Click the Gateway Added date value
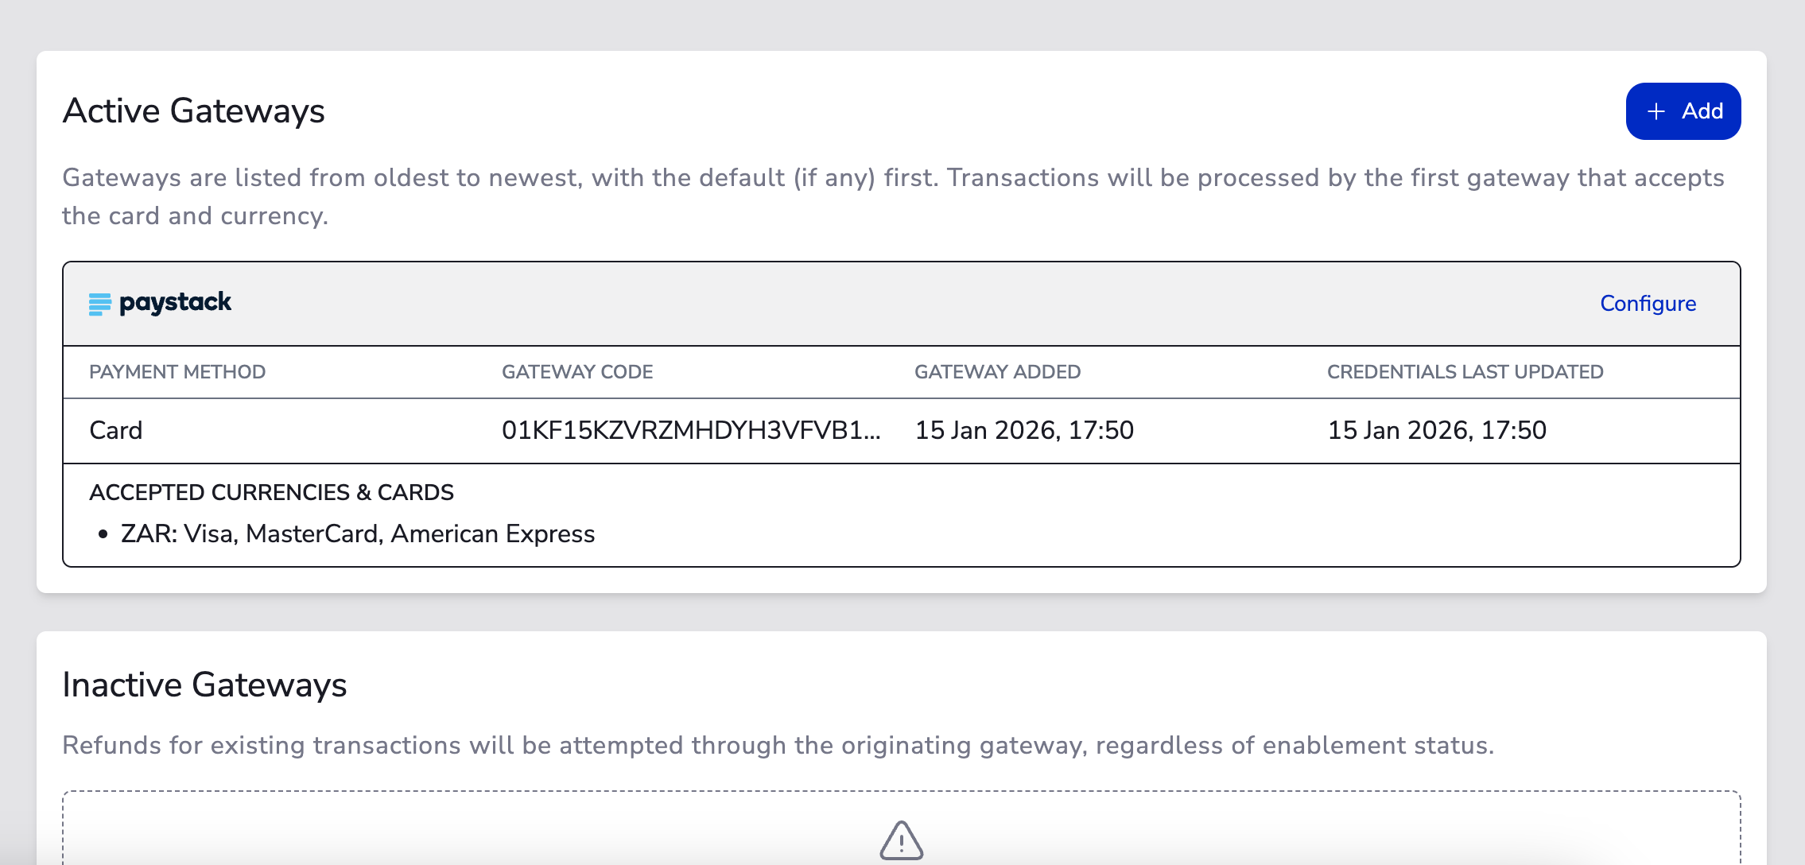This screenshot has width=1805, height=865. pos(1024,430)
